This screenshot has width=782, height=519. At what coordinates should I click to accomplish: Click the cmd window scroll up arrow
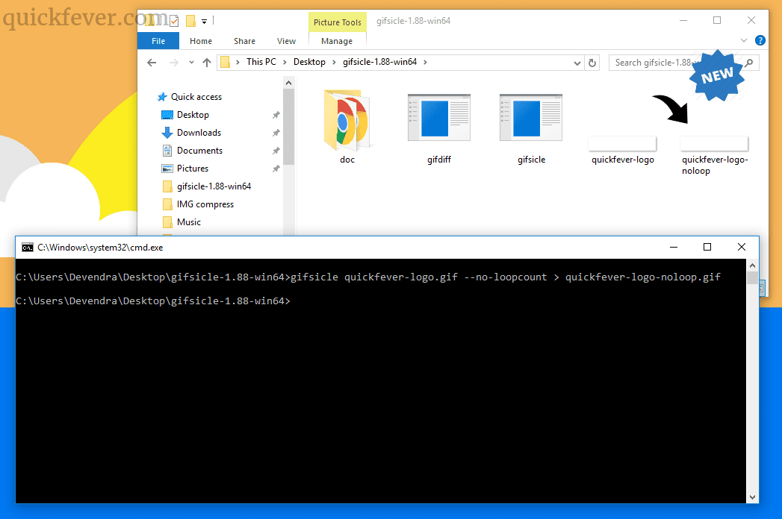753,265
